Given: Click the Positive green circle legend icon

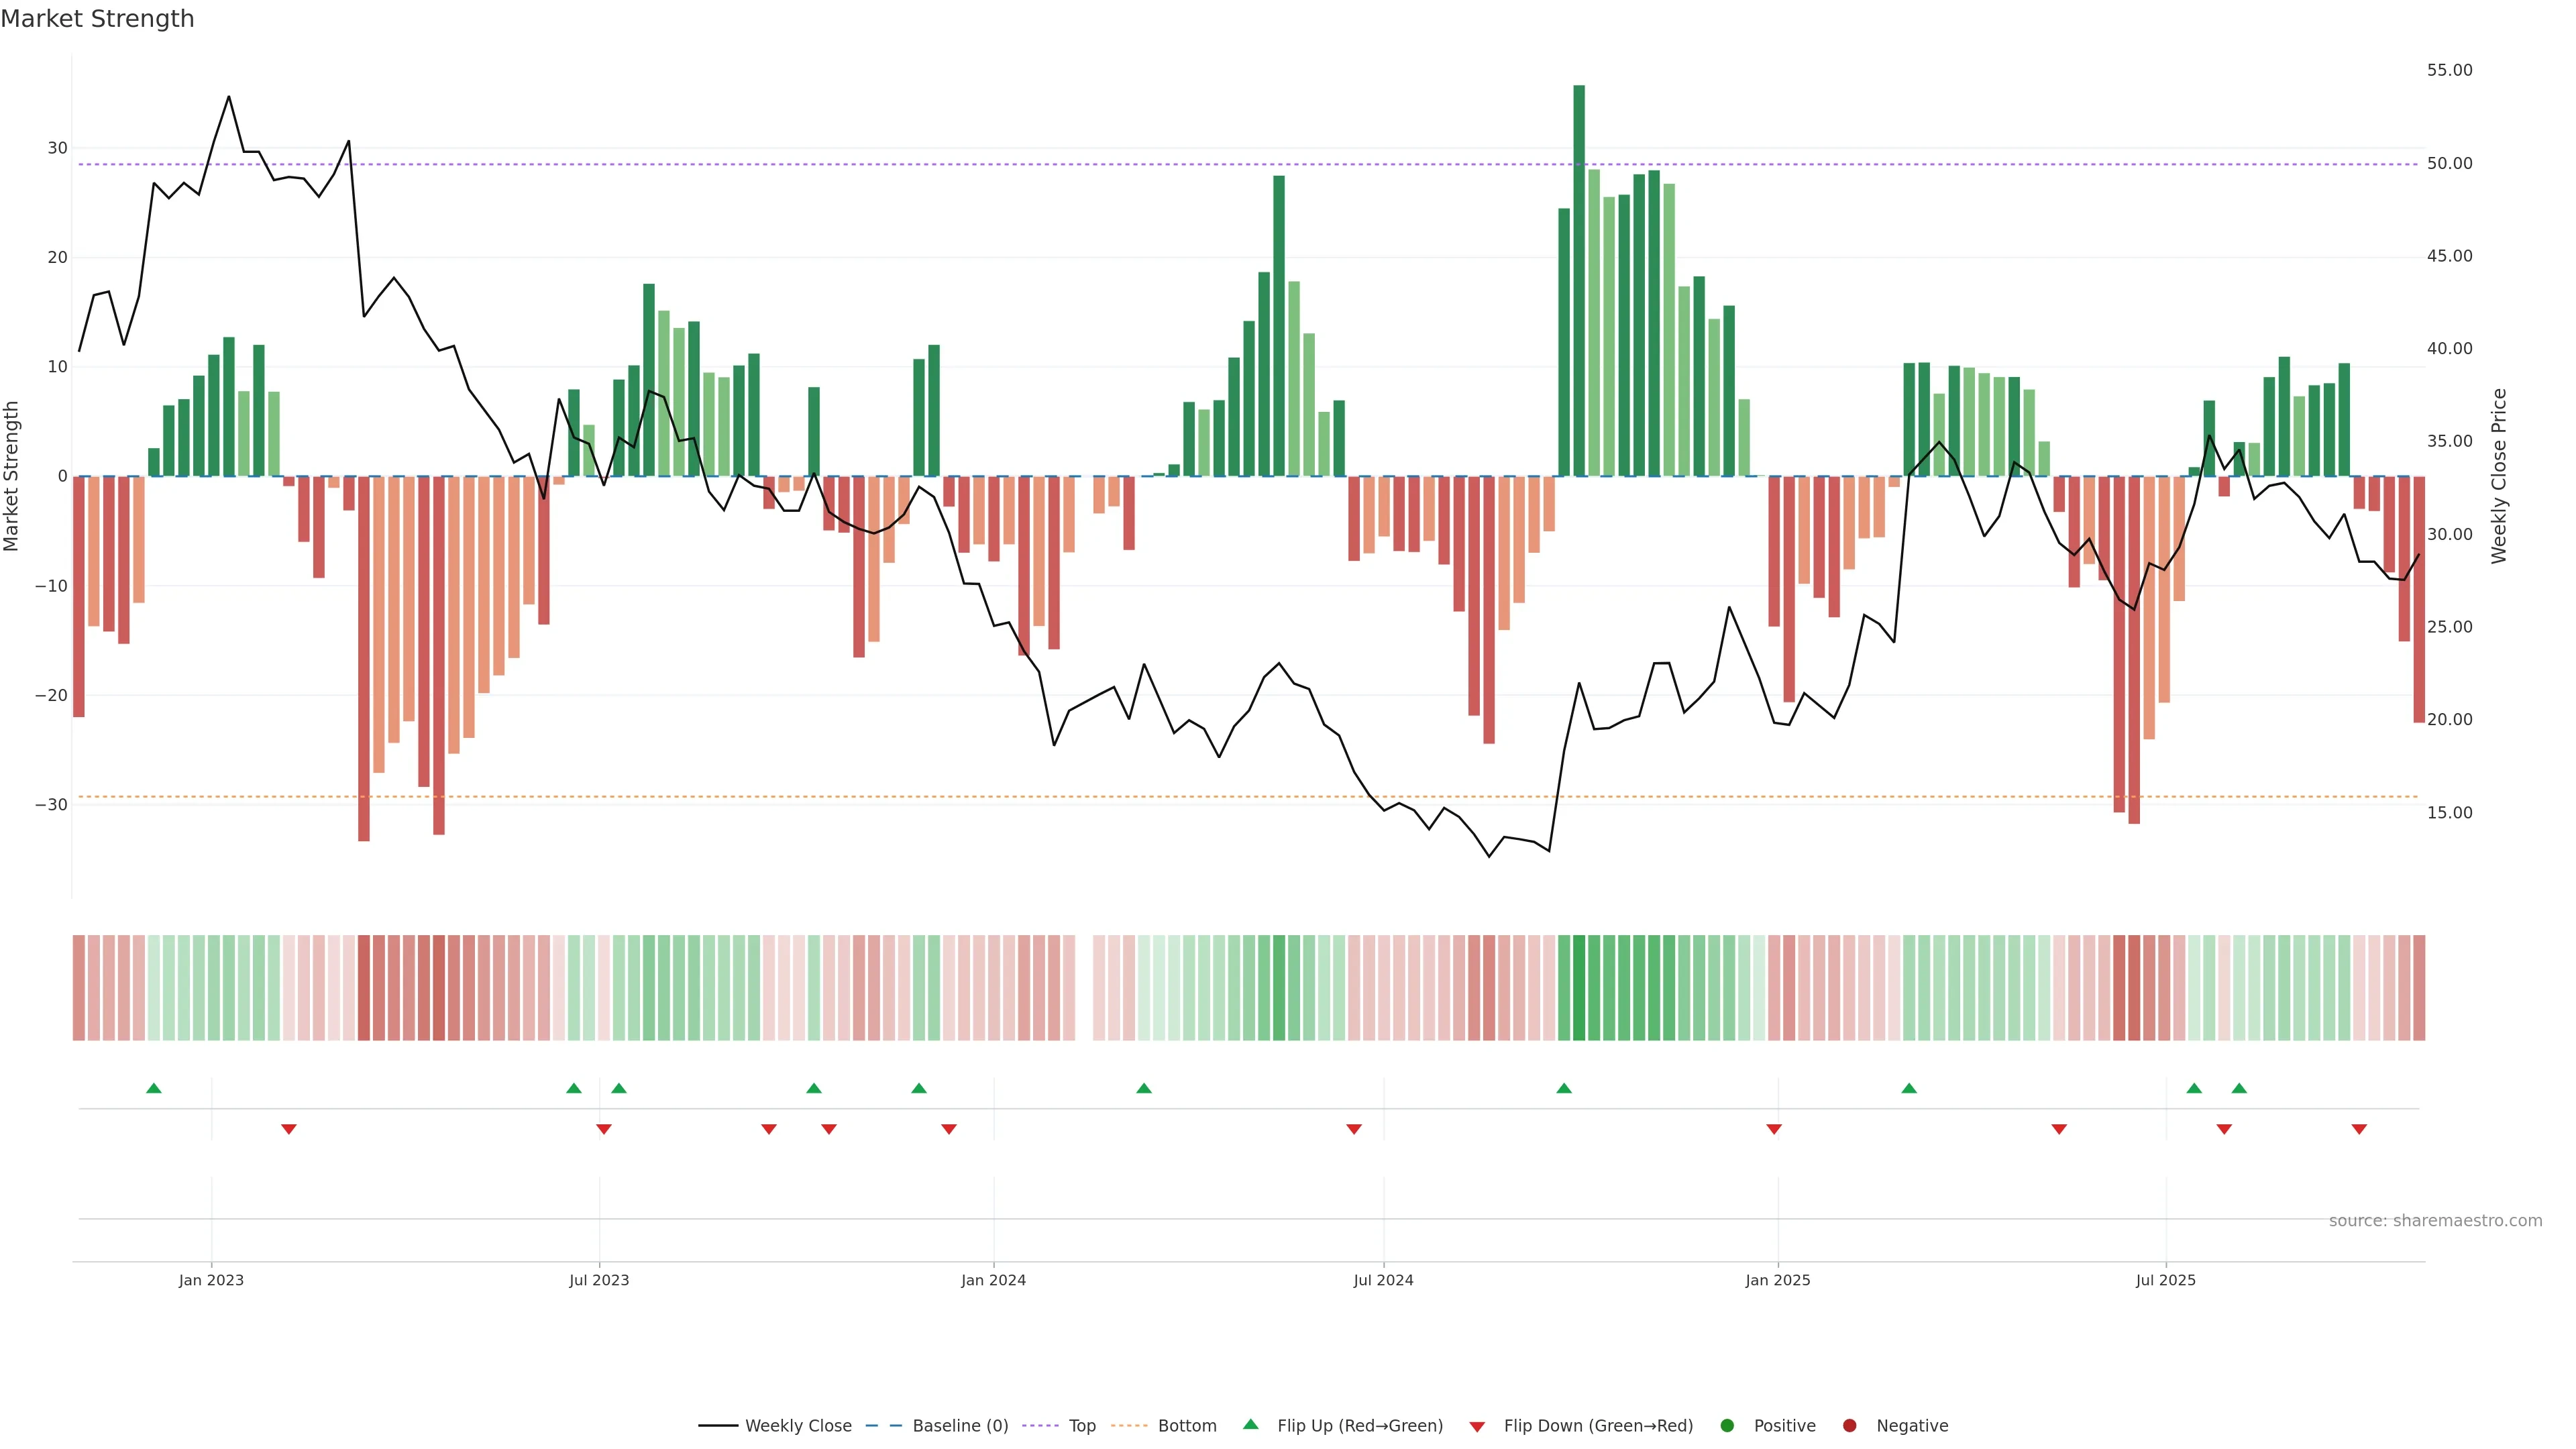Looking at the screenshot, I should (x=1727, y=1426).
